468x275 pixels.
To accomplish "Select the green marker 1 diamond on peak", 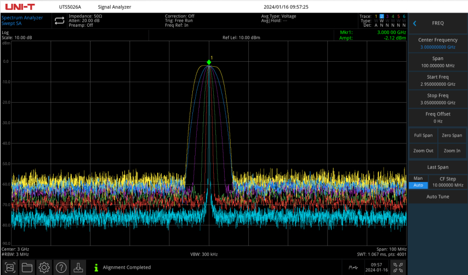I will [209, 62].
